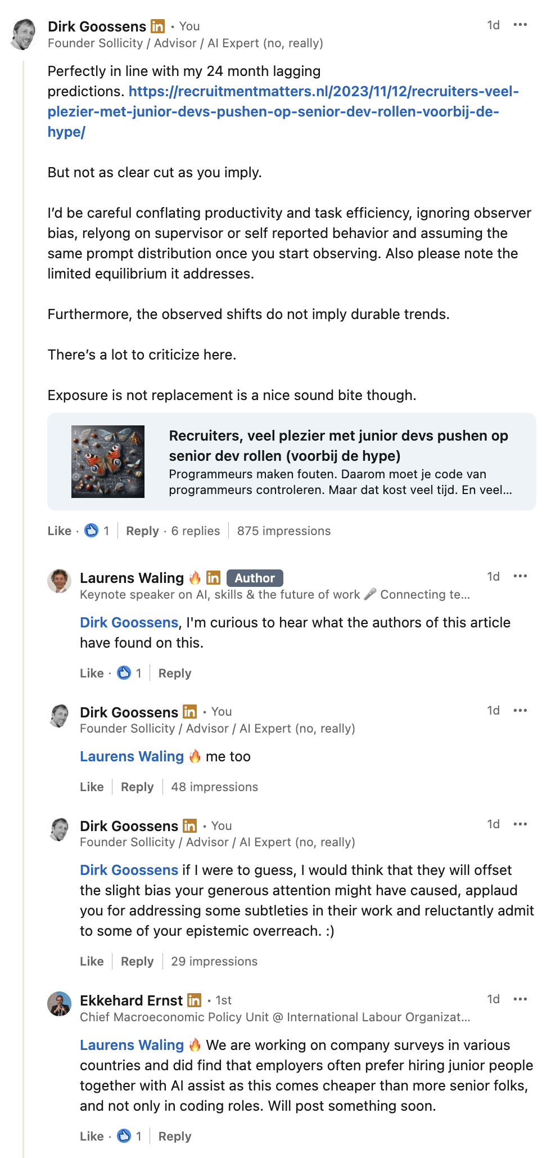Screen dimensions: 551x1158
Task: Open more options on Ekkehard Ernst's reply
Action: click(x=520, y=999)
